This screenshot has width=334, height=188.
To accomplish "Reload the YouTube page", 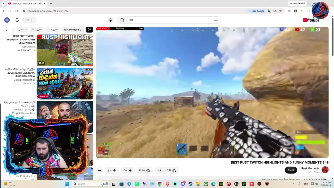I will 16,11.
